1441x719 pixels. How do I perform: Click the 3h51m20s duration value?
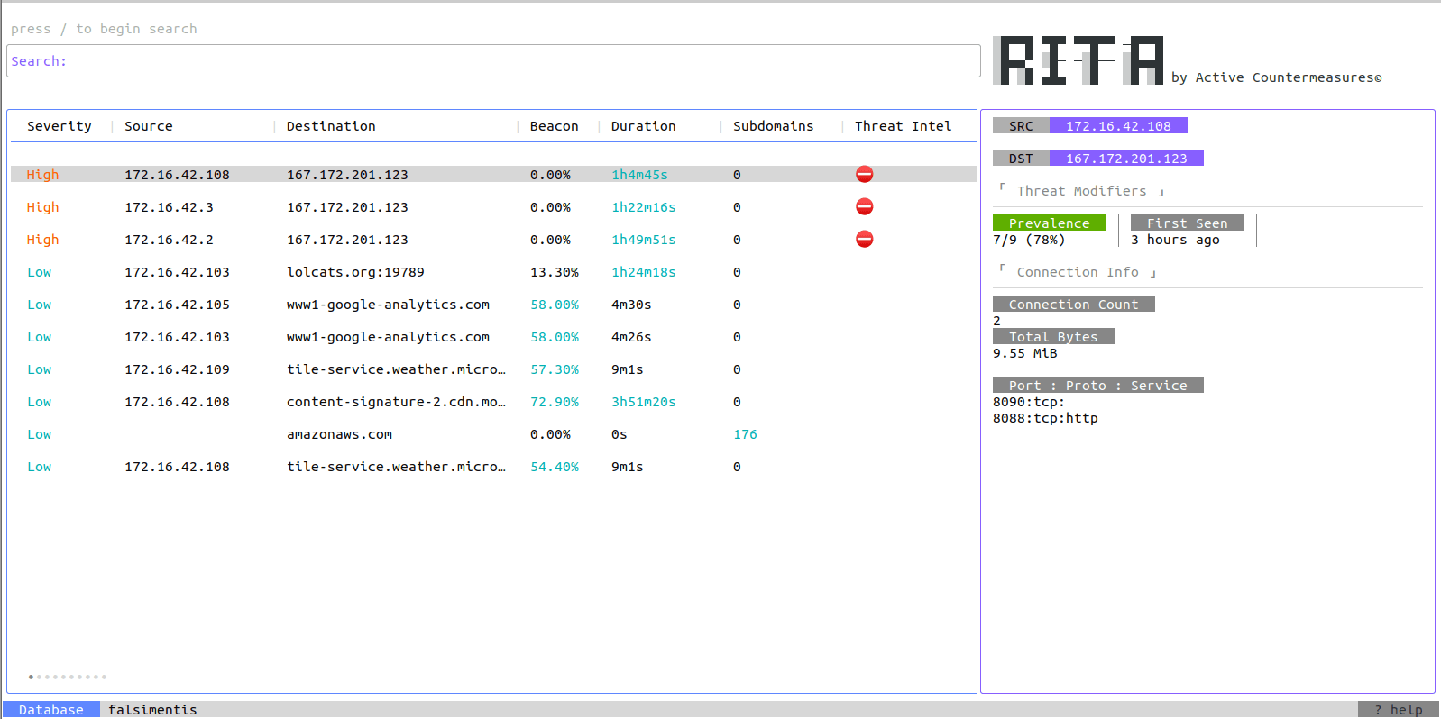pyautogui.click(x=643, y=402)
